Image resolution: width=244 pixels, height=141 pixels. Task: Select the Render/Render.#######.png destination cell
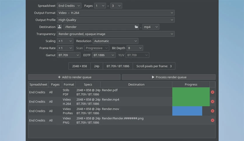[137, 120]
